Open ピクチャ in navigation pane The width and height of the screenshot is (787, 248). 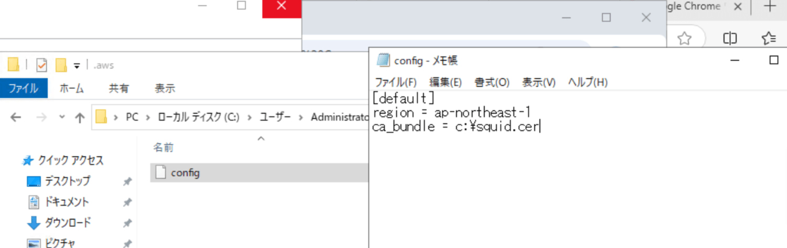(x=59, y=243)
